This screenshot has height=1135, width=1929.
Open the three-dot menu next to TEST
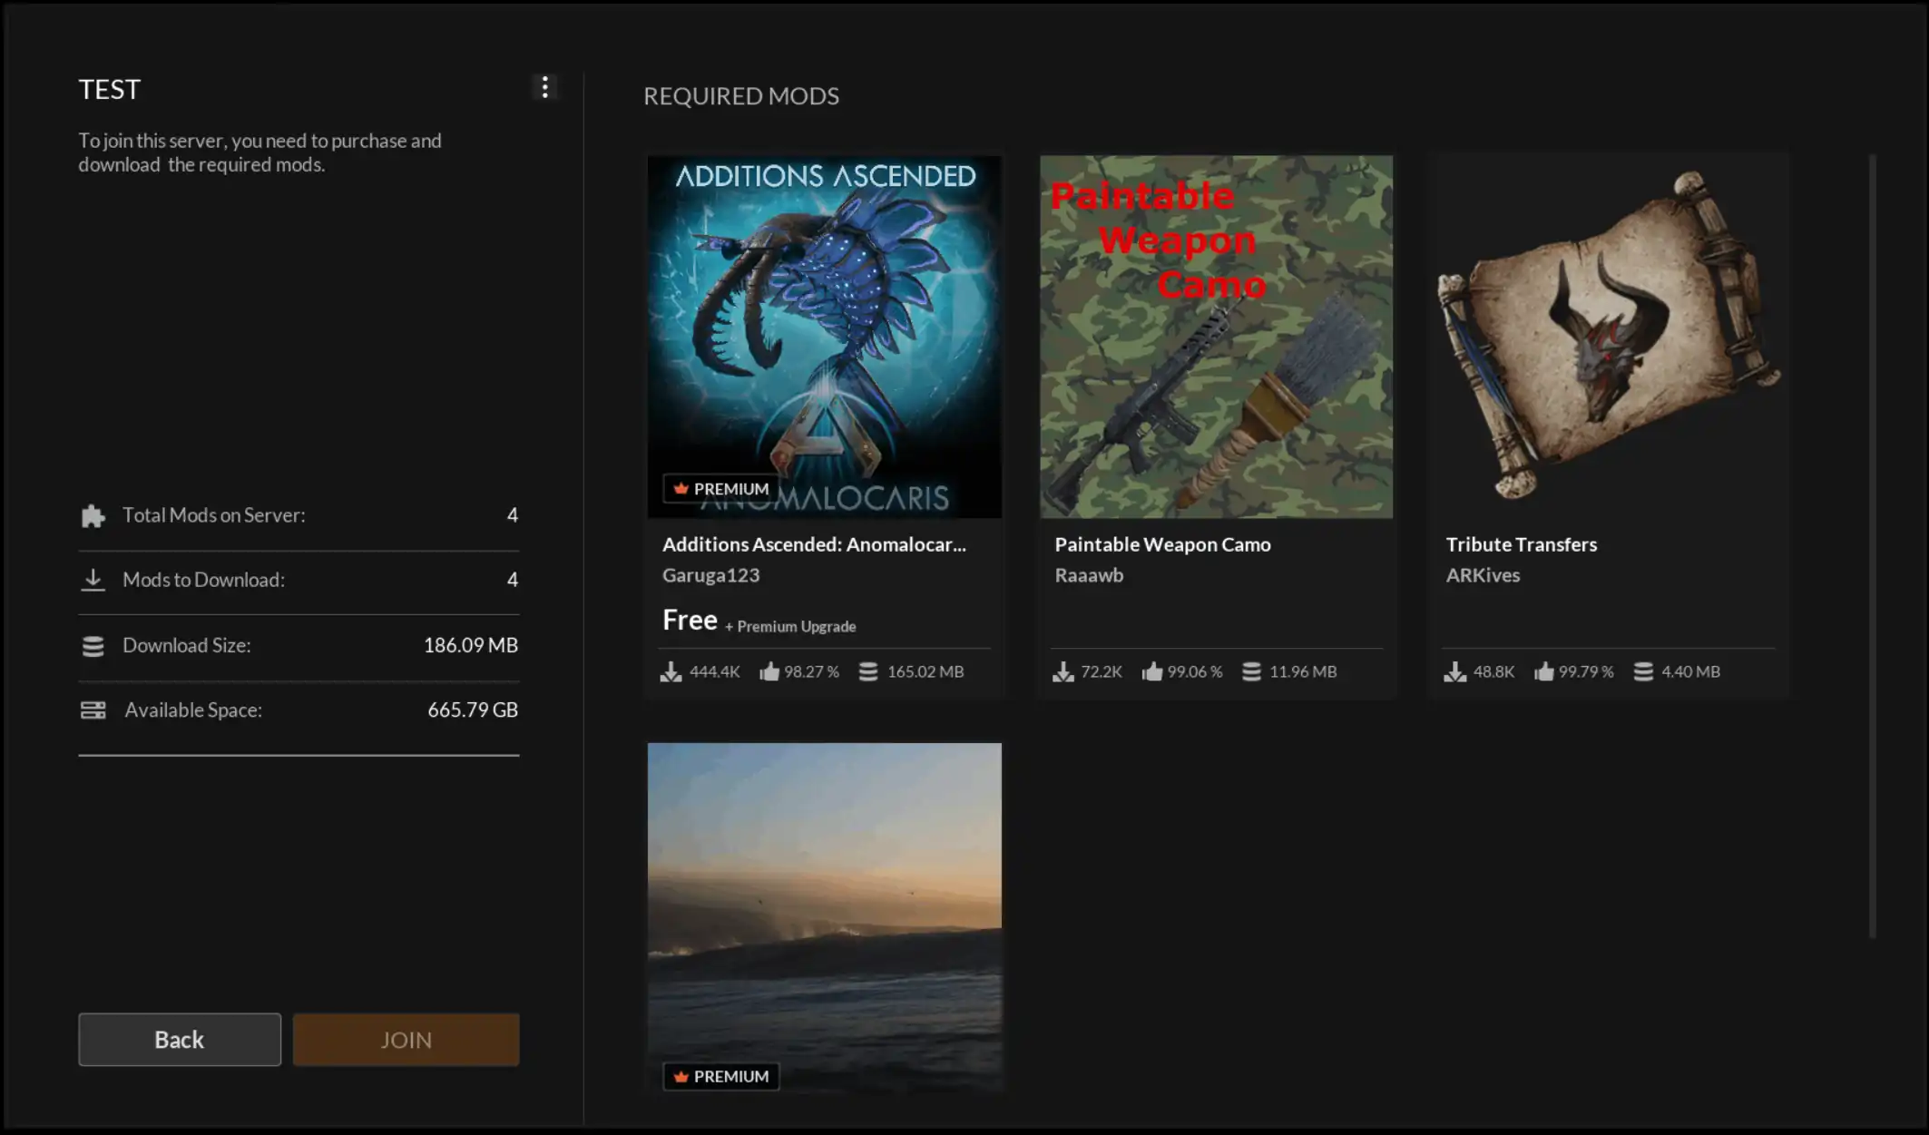coord(544,87)
